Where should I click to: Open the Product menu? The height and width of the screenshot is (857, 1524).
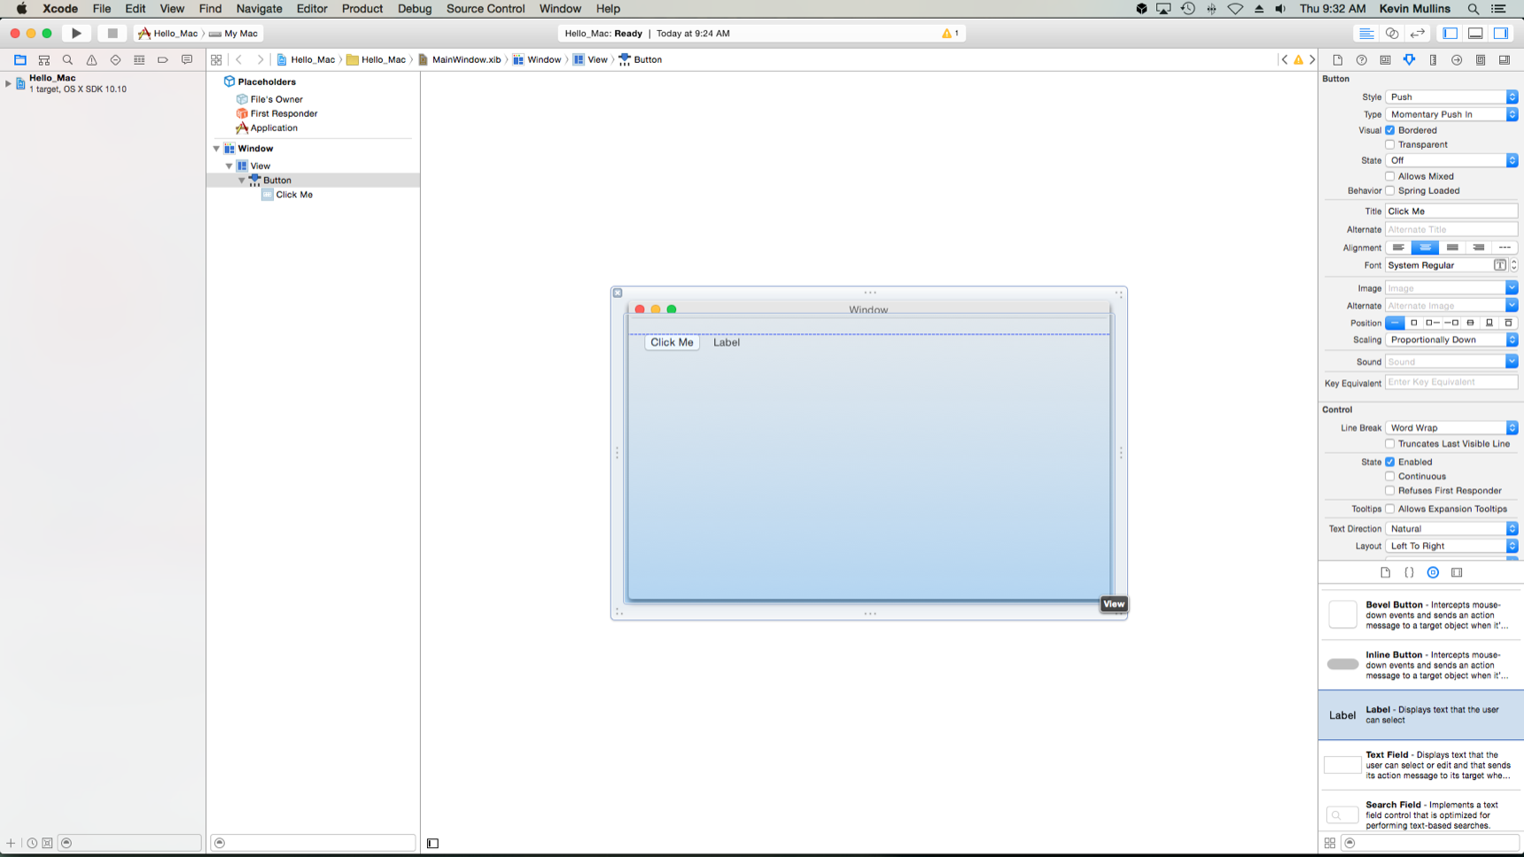362,9
